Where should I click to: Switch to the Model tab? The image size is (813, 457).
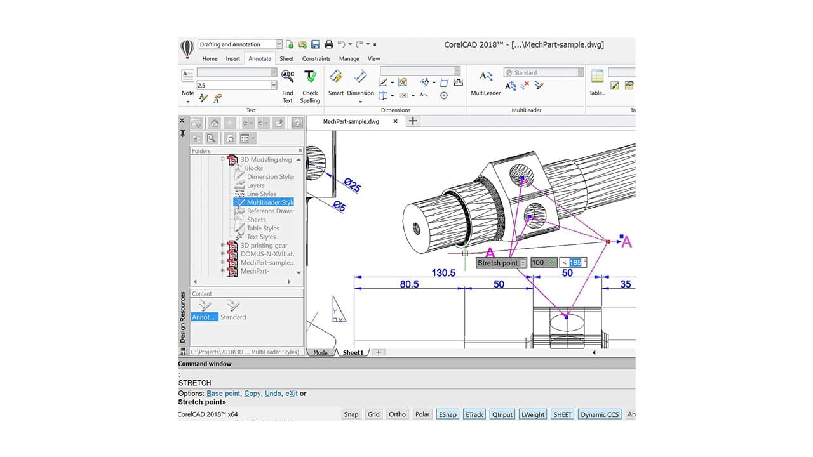click(x=321, y=352)
